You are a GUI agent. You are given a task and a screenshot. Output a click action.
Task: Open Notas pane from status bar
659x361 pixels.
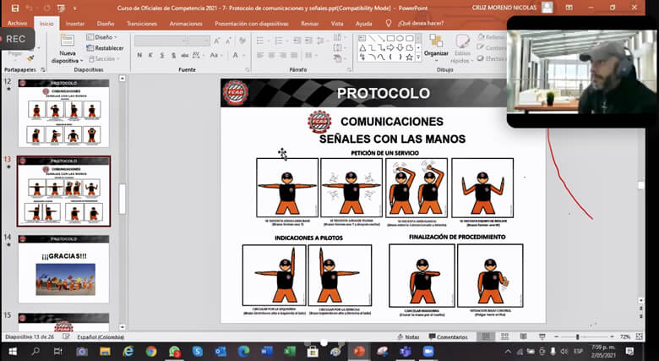click(x=408, y=336)
